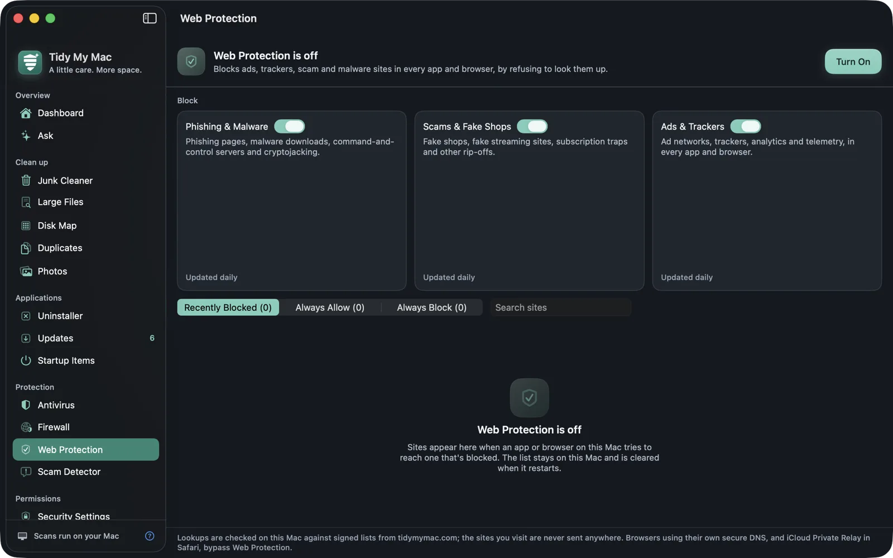Image resolution: width=893 pixels, height=558 pixels.
Task: Select the Junk Cleaner trash icon
Action: click(x=26, y=180)
